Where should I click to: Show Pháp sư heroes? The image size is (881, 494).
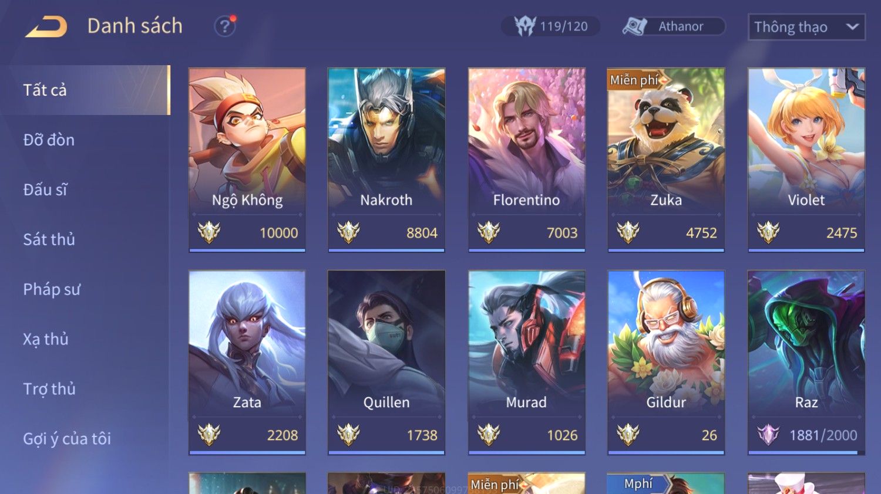pos(52,289)
